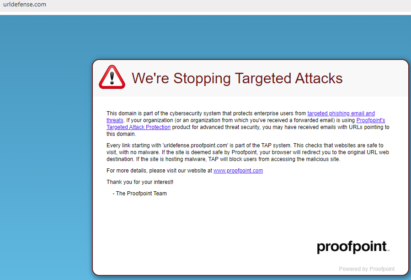The width and height of the screenshot is (411, 280).
Task: Open the 'targeted phishing email and' link
Action: pyautogui.click(x=341, y=113)
